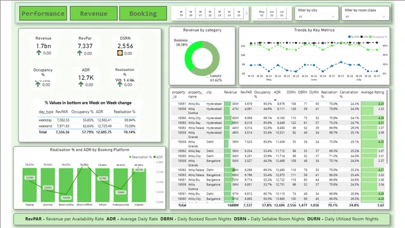Select Atliq Bay Delhi table row
This screenshot has height=228, width=405.
point(278,151)
